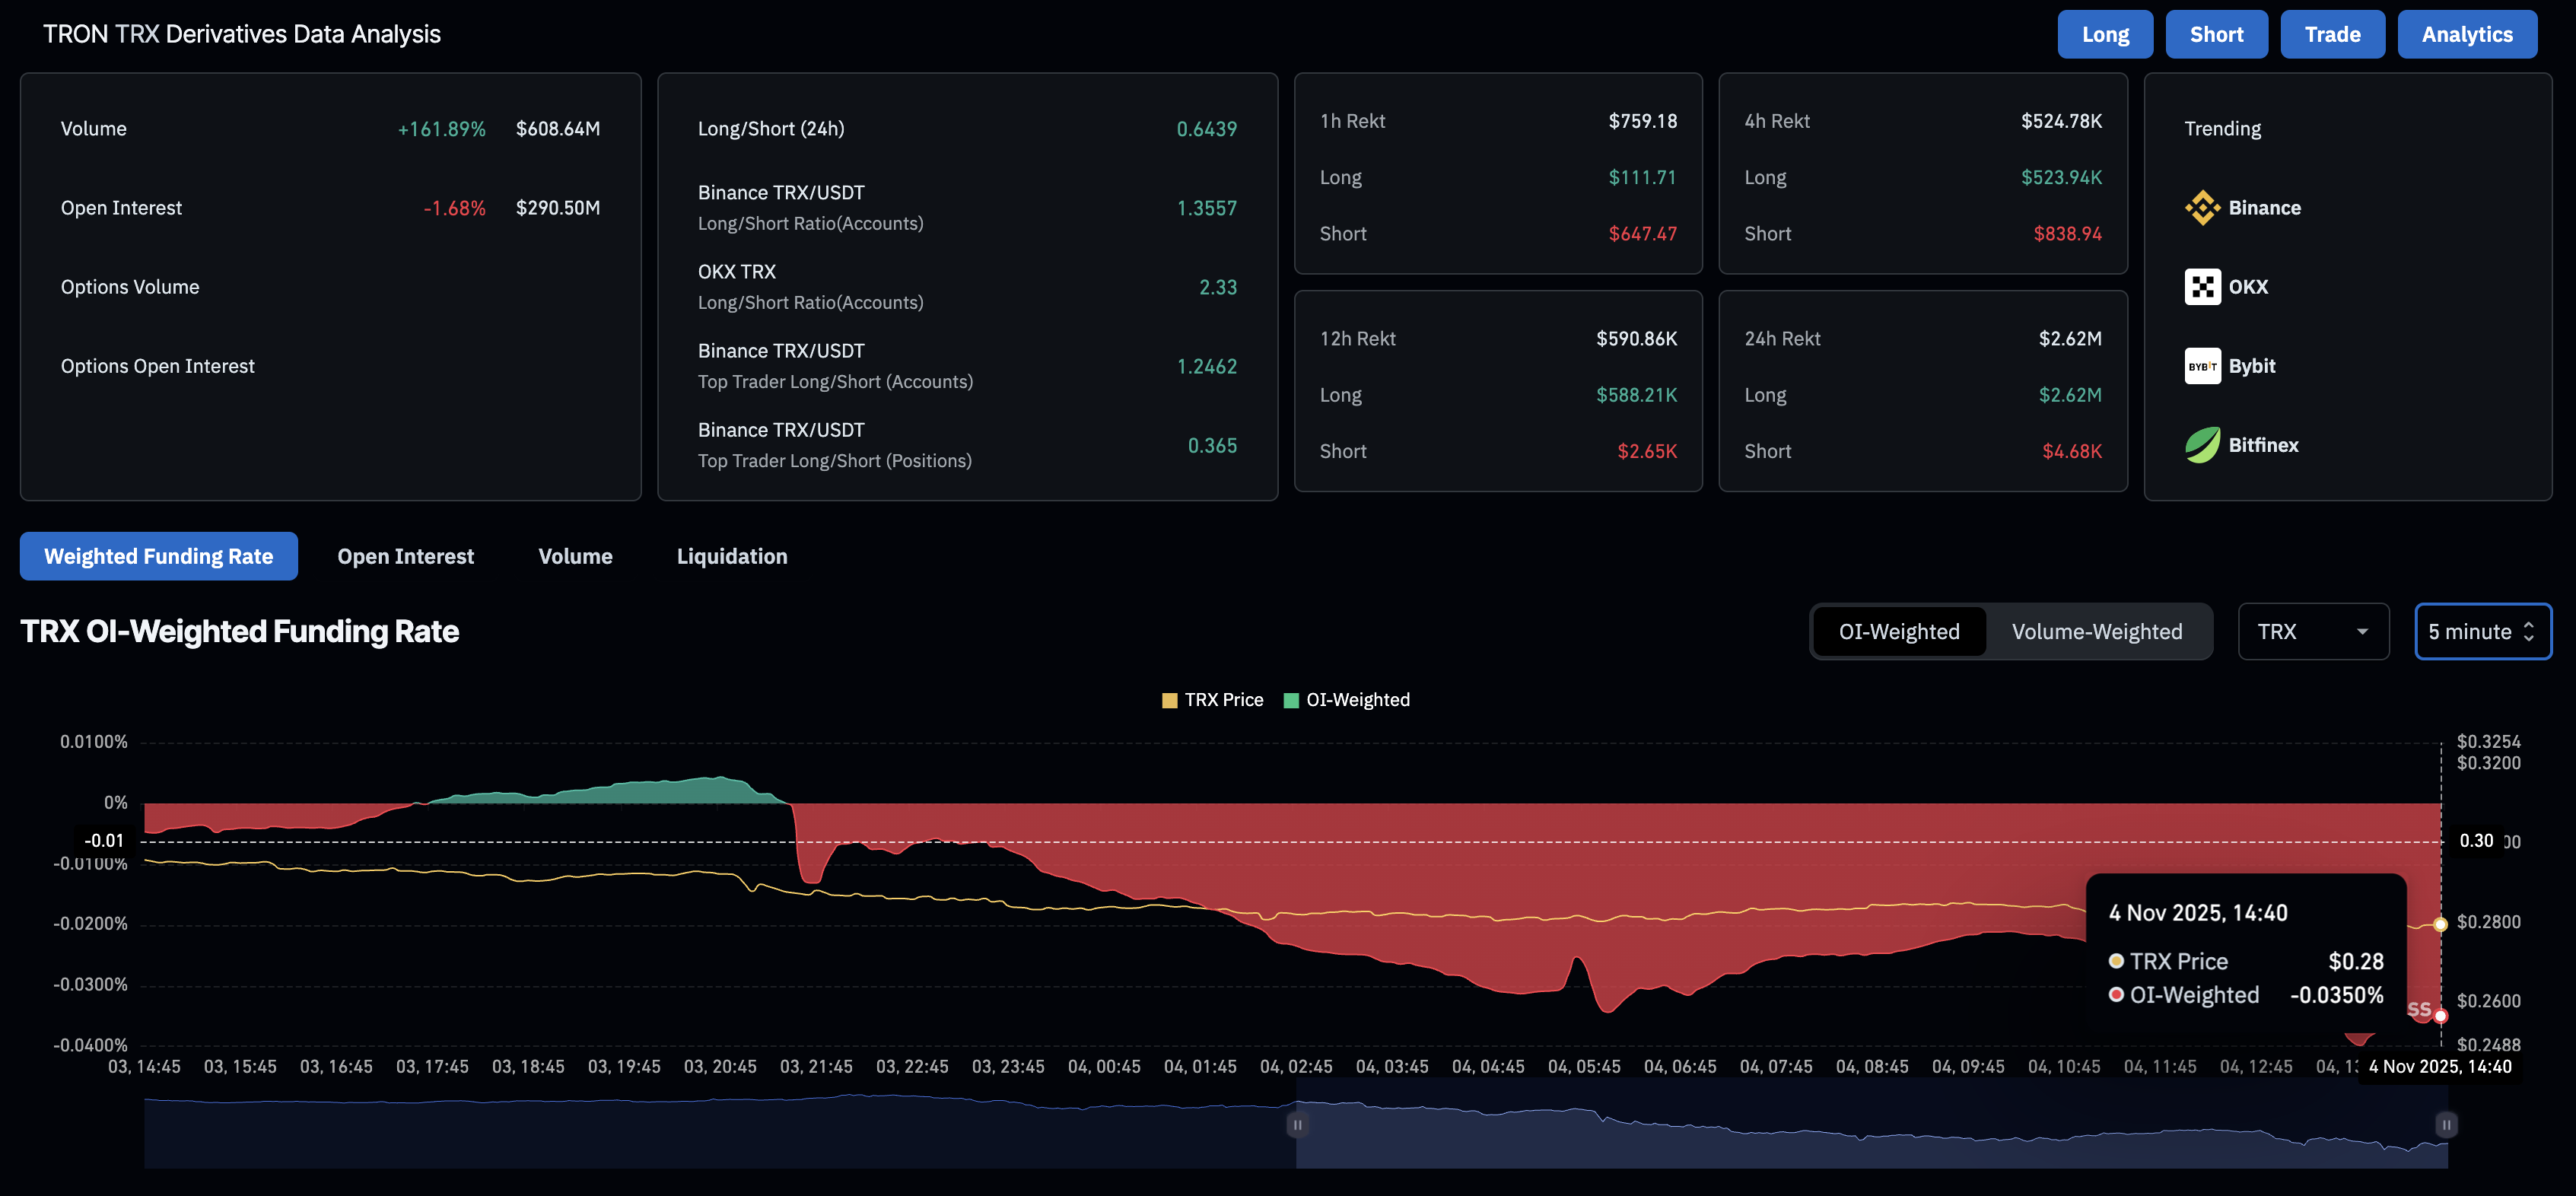This screenshot has height=1196, width=2576.
Task: Click the OKX exchange logo
Action: [2203, 286]
